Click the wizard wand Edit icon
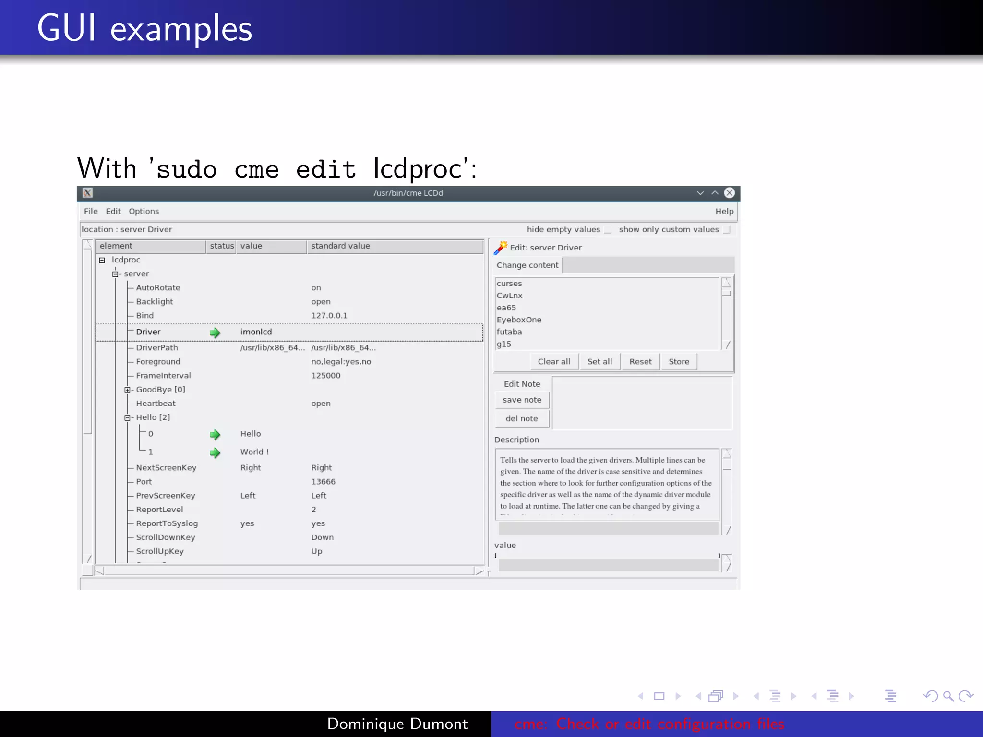 tap(501, 248)
